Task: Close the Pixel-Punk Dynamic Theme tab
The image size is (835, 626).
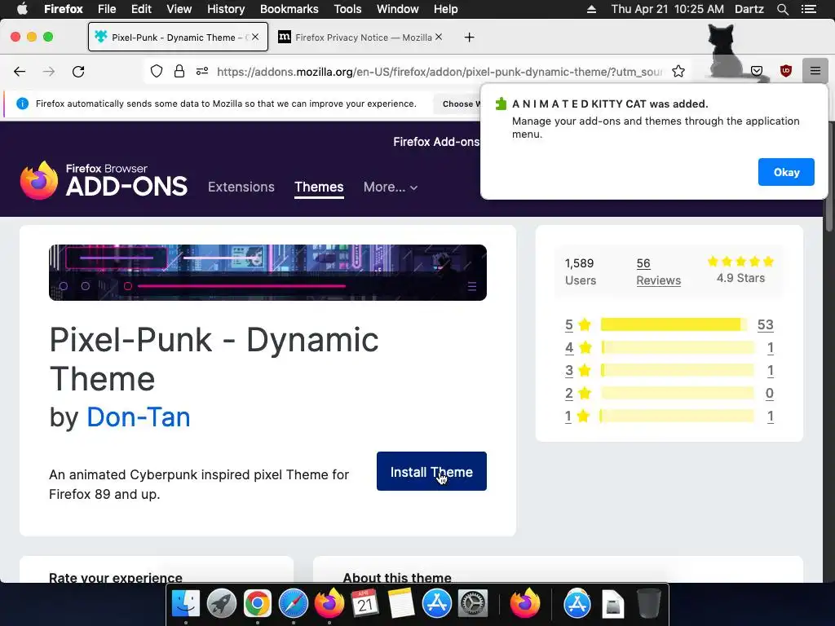Action: tap(255, 37)
